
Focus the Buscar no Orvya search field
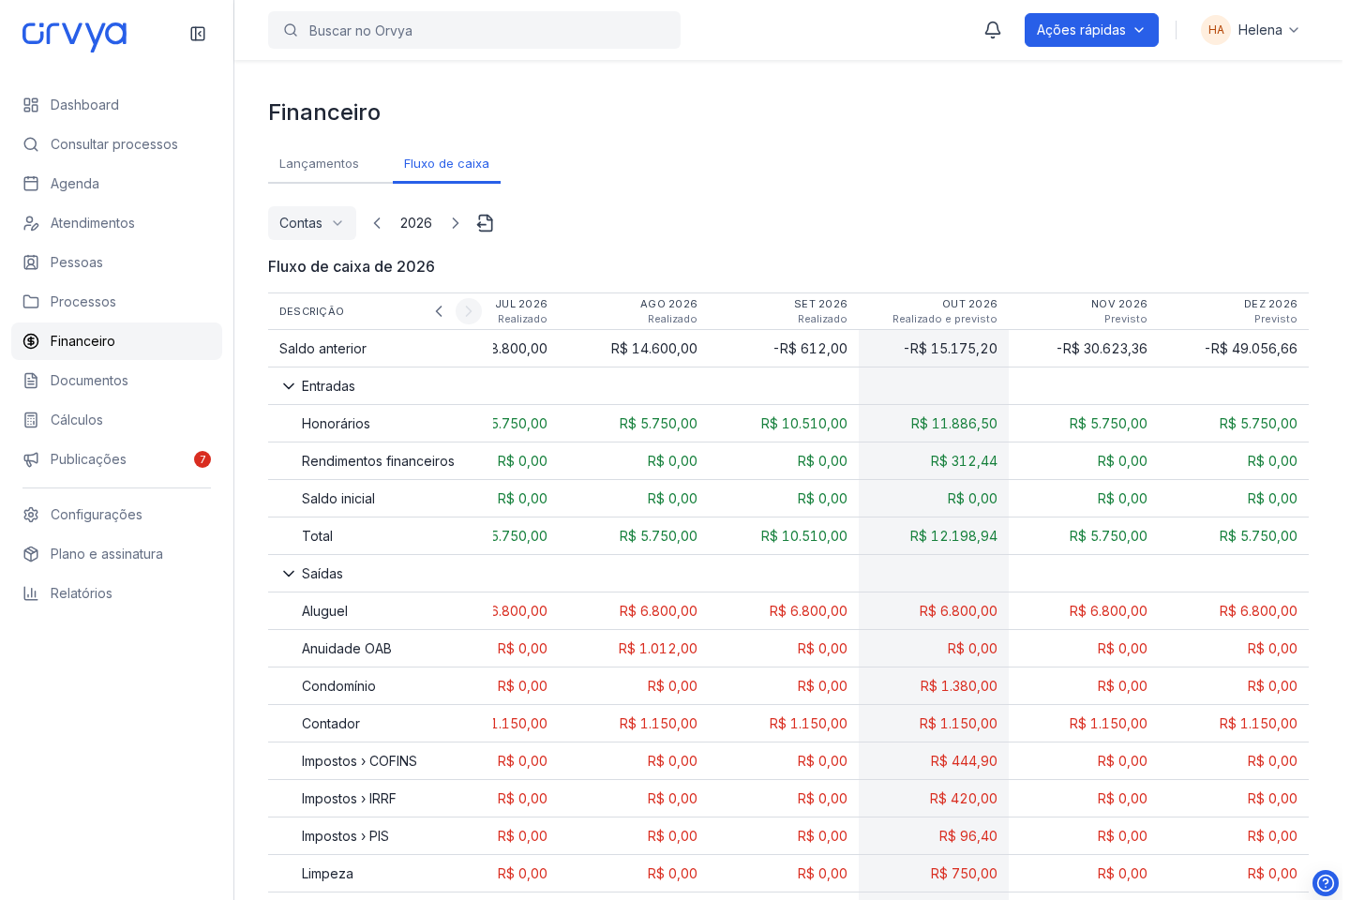coord(474,30)
